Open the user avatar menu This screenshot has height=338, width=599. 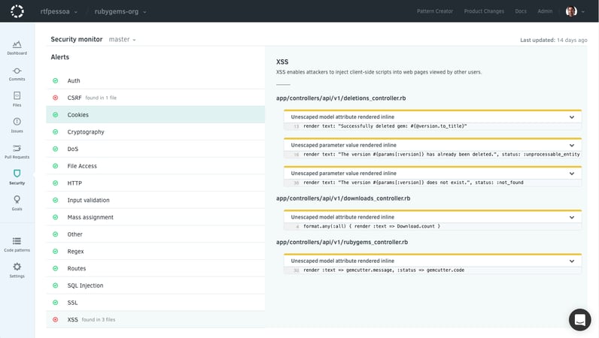click(x=574, y=11)
